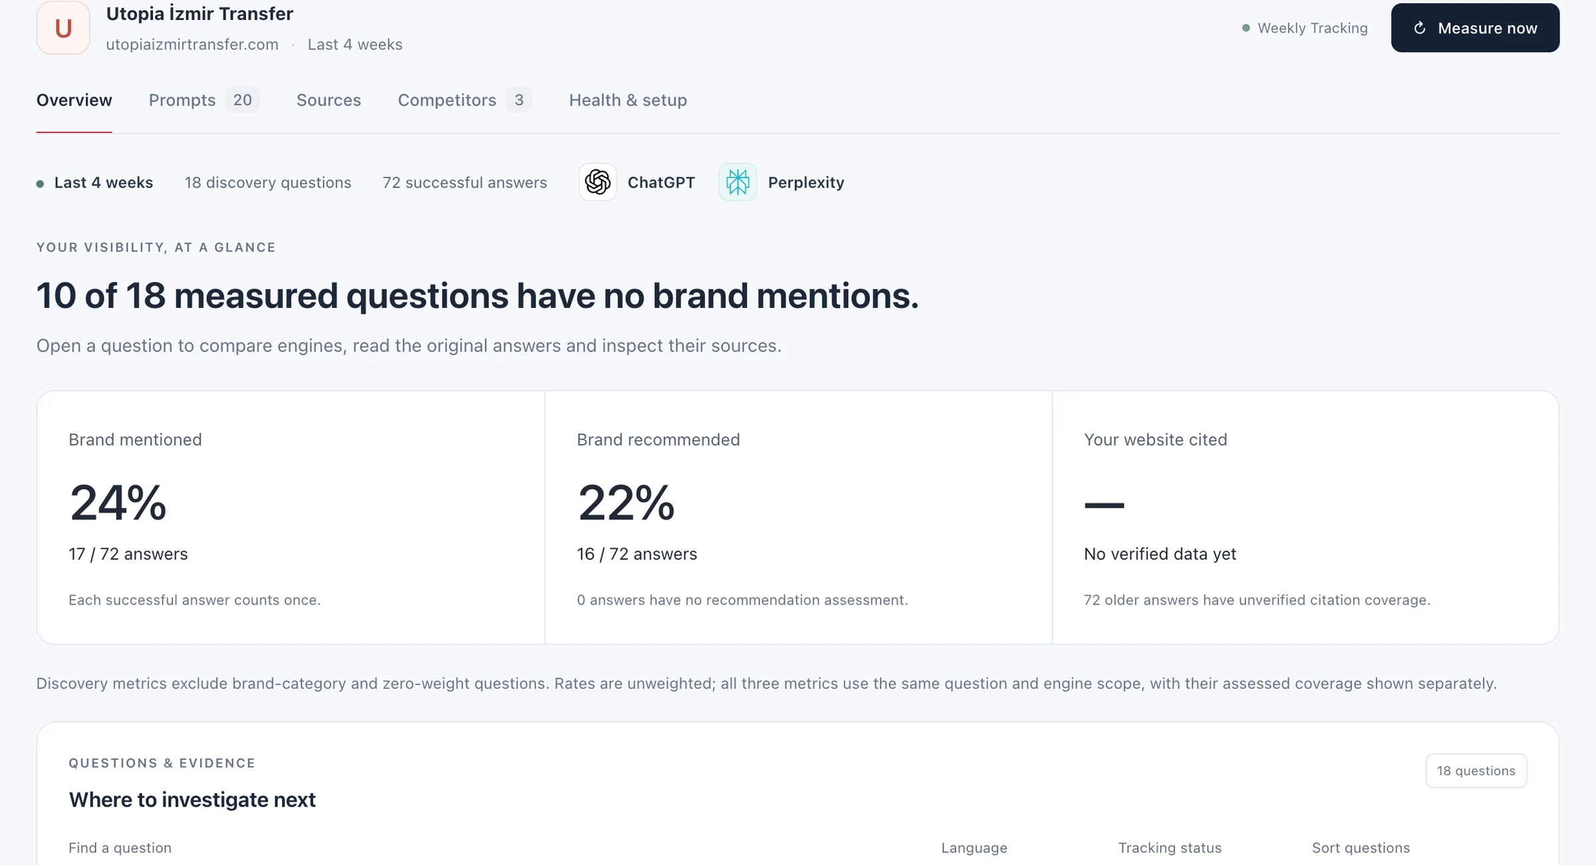Select the Overview tab

tap(74, 100)
